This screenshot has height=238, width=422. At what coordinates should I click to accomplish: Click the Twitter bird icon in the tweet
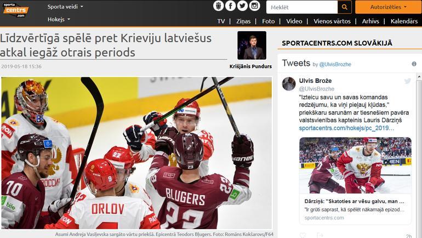pos(407,81)
